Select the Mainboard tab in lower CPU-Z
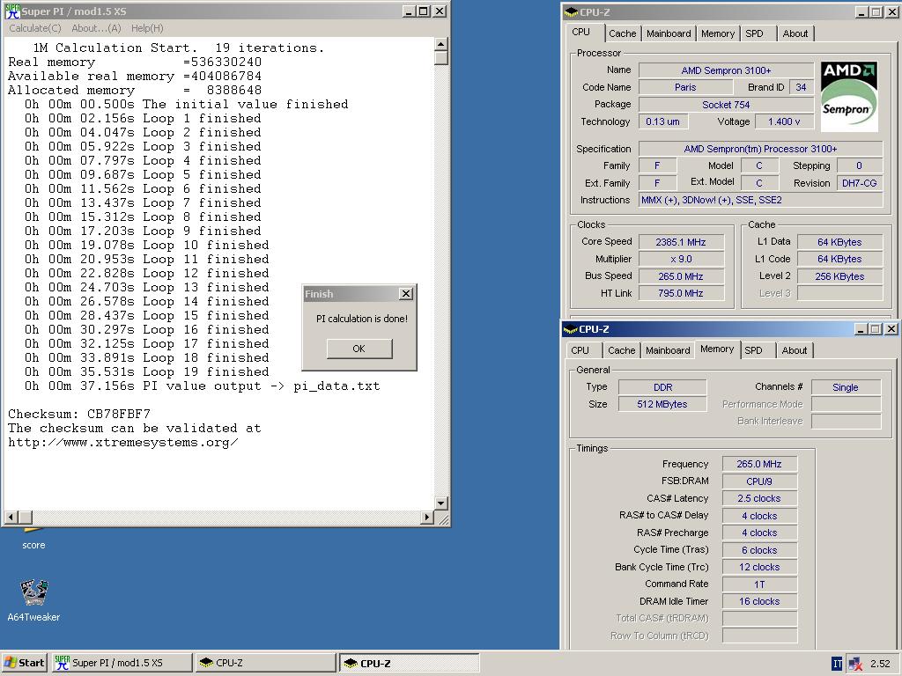This screenshot has width=902, height=676. coord(668,350)
